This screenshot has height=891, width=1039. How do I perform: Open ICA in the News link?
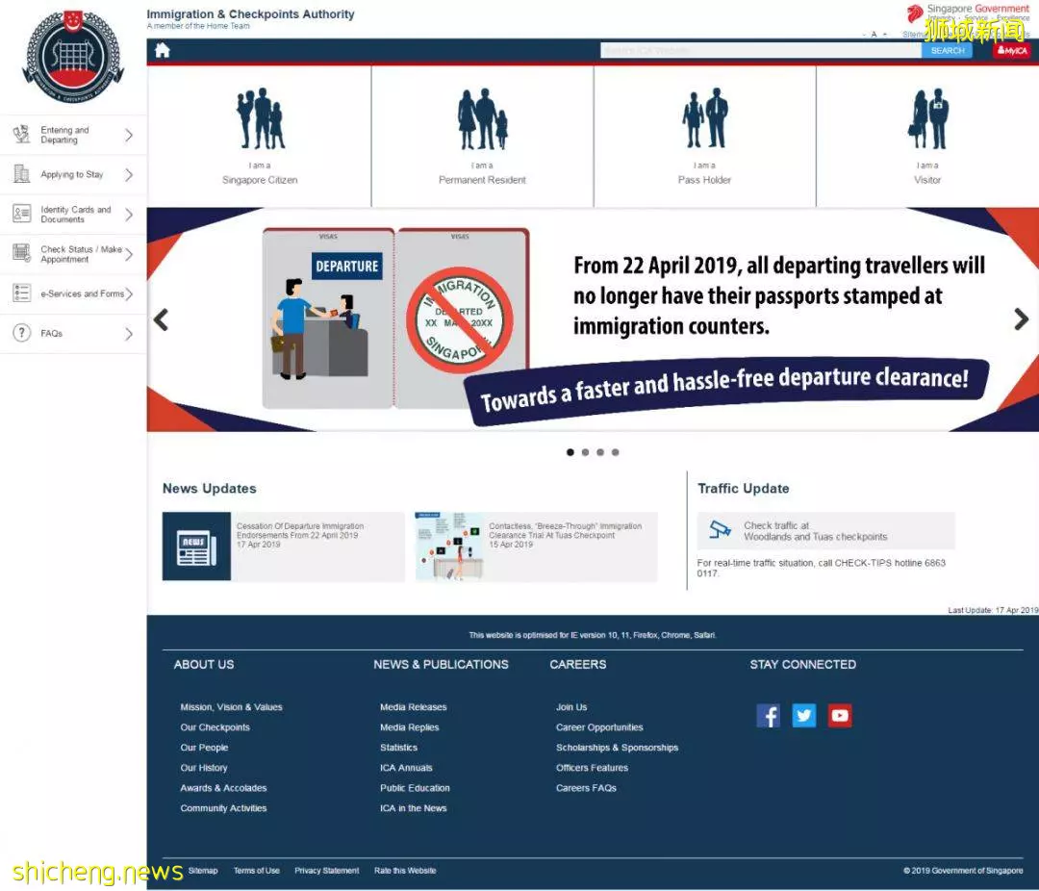pos(414,808)
